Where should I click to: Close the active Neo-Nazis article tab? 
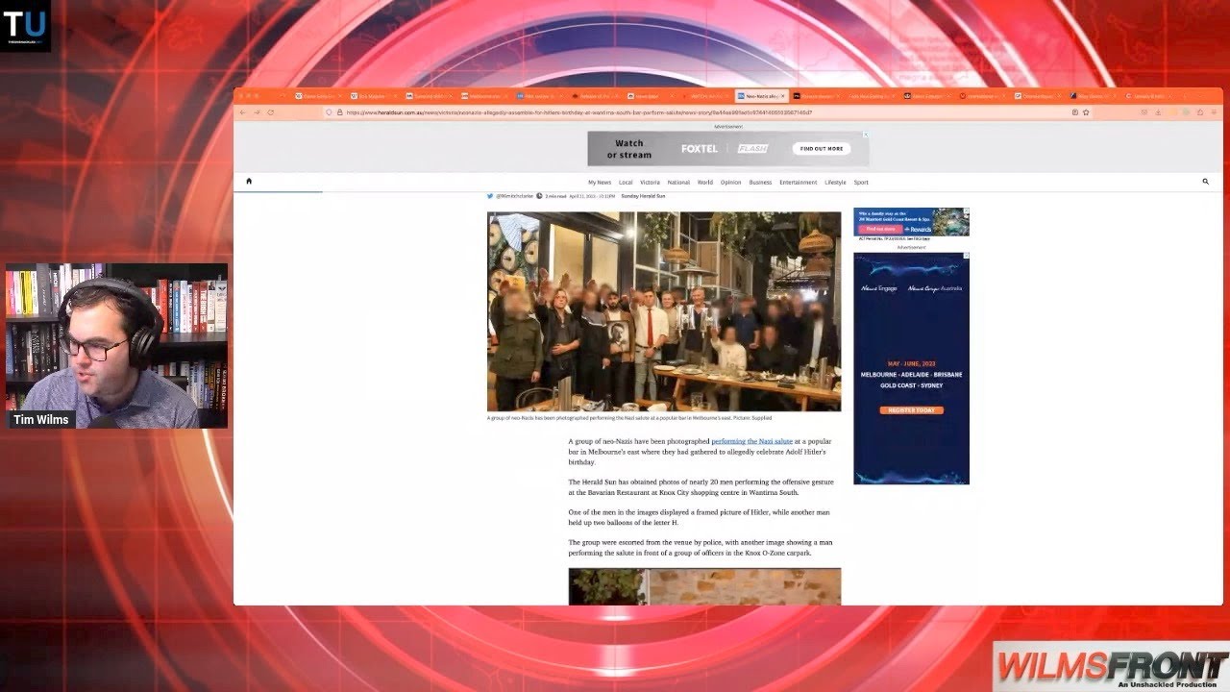(x=782, y=96)
